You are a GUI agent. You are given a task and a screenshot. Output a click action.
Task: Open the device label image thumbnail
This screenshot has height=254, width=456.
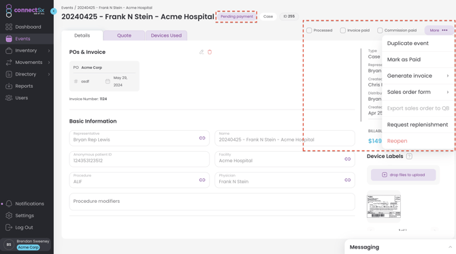pos(384,206)
